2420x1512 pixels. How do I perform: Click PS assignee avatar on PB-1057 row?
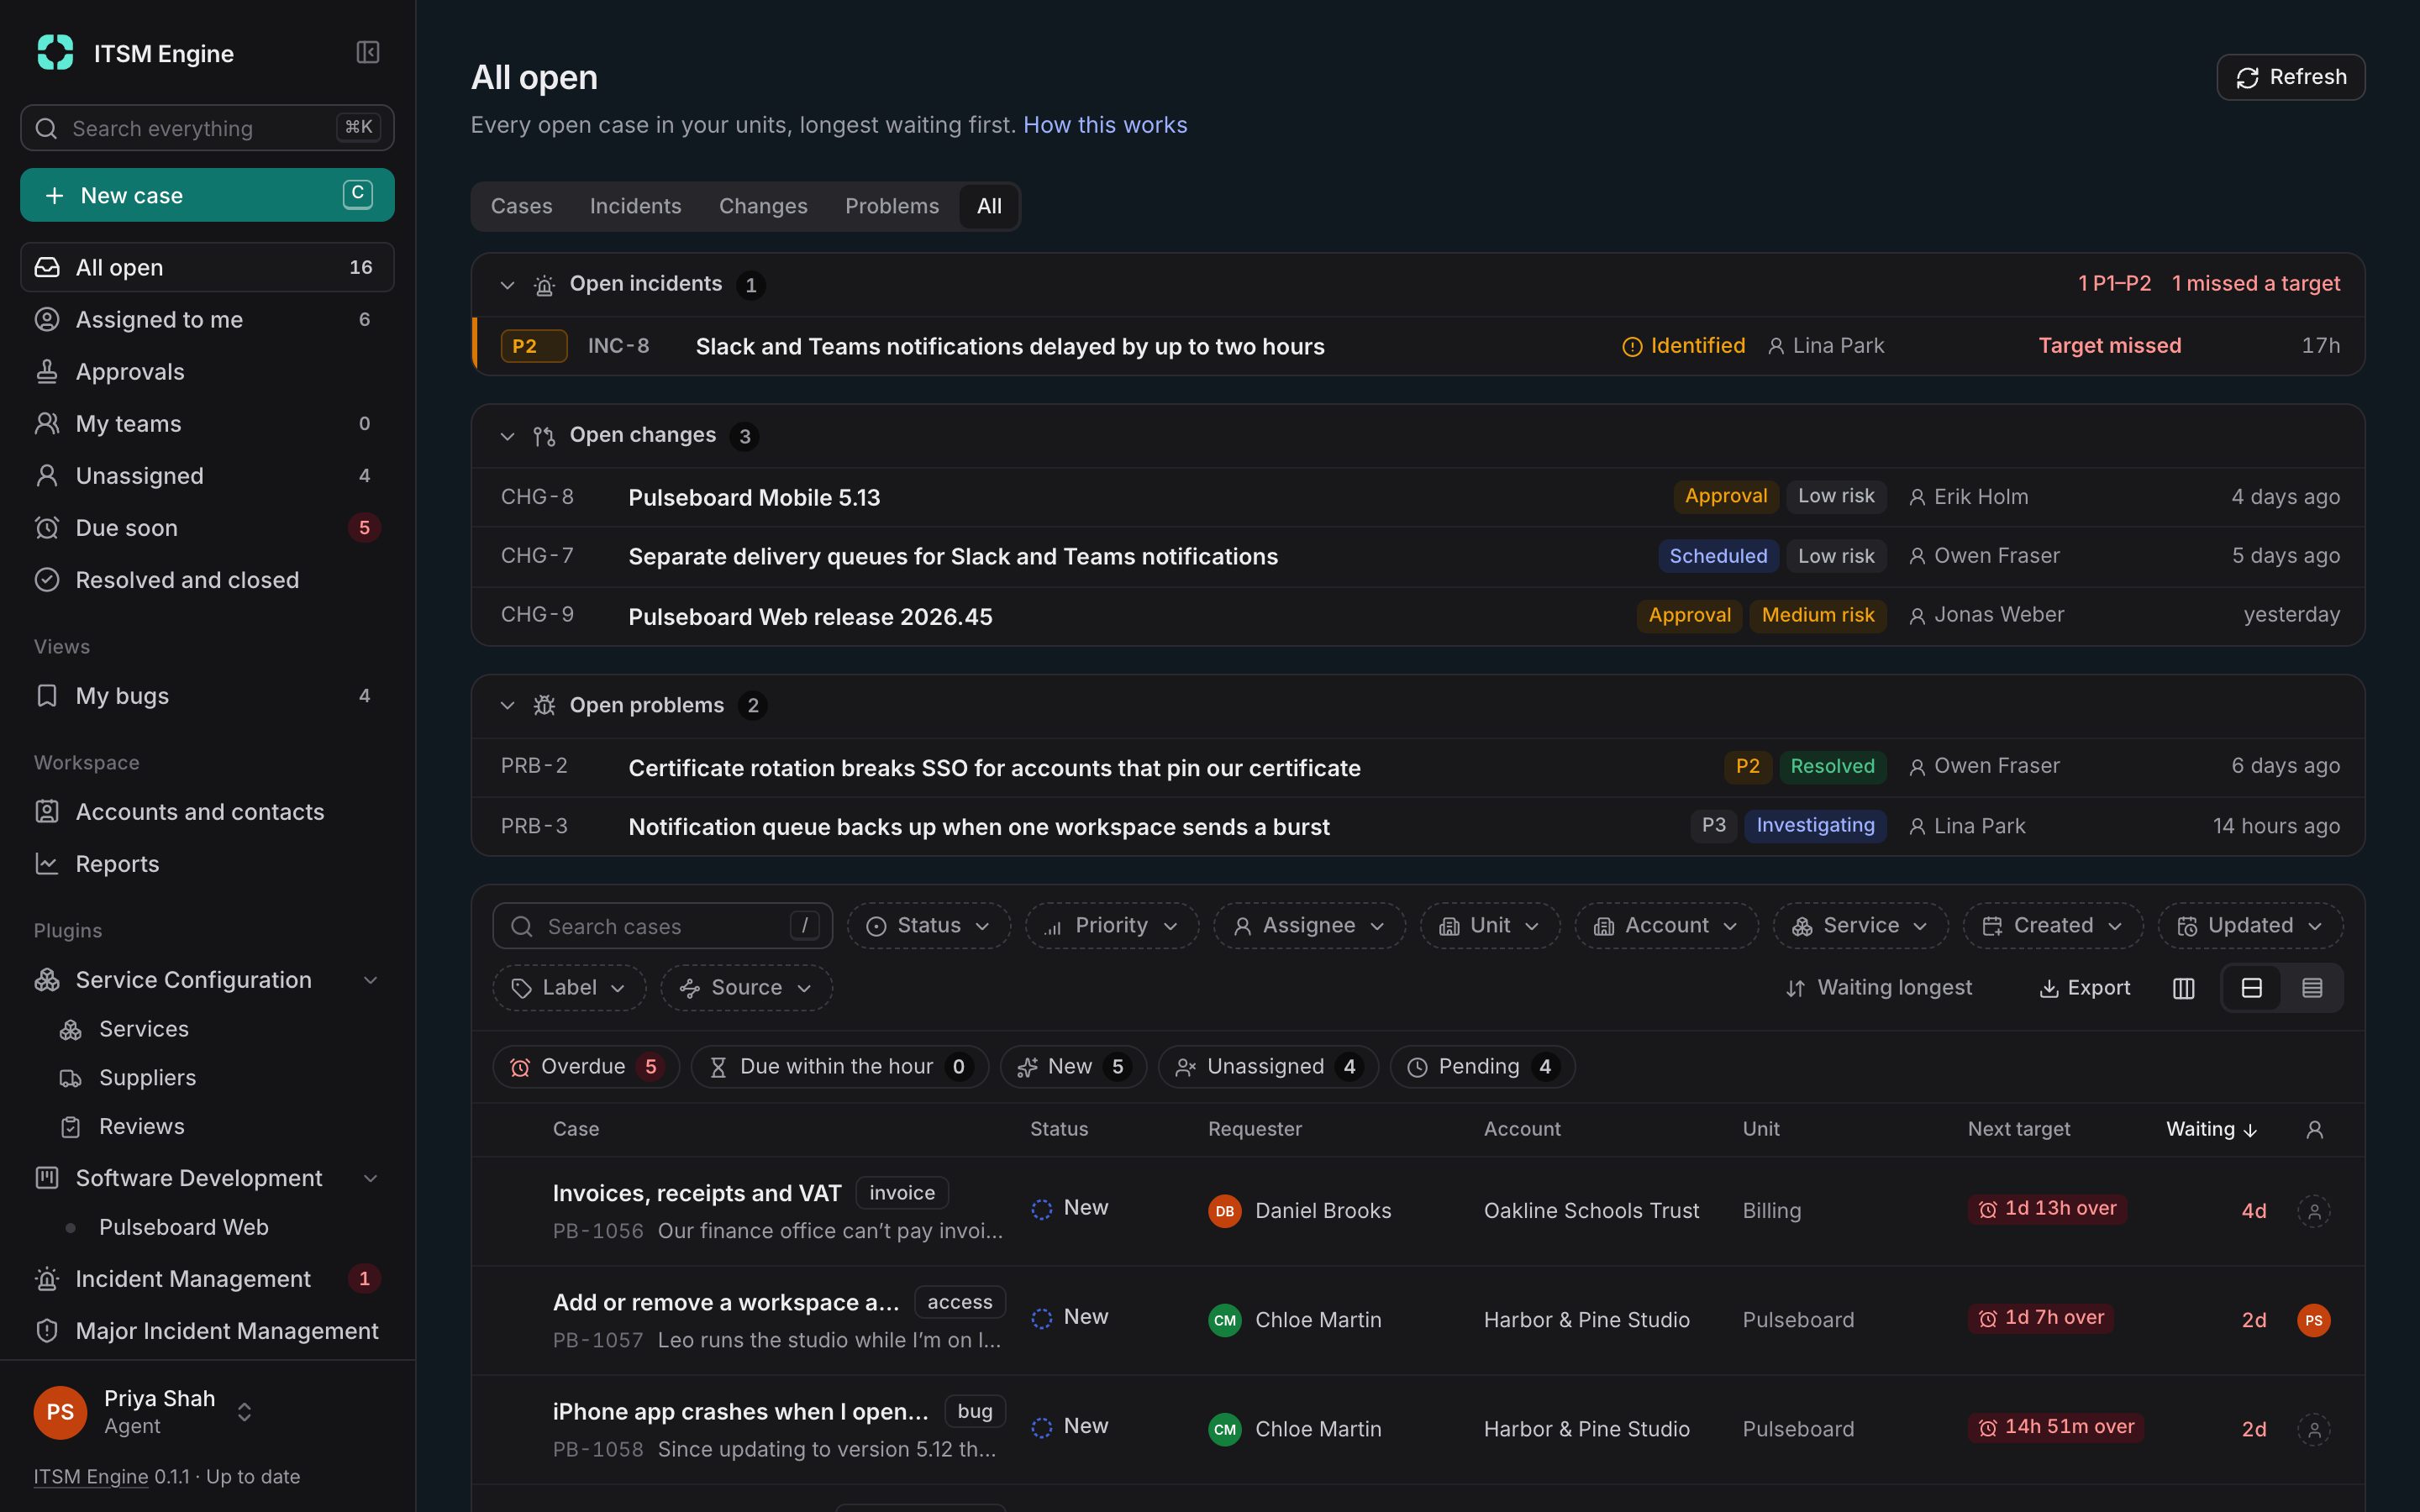2313,1320
